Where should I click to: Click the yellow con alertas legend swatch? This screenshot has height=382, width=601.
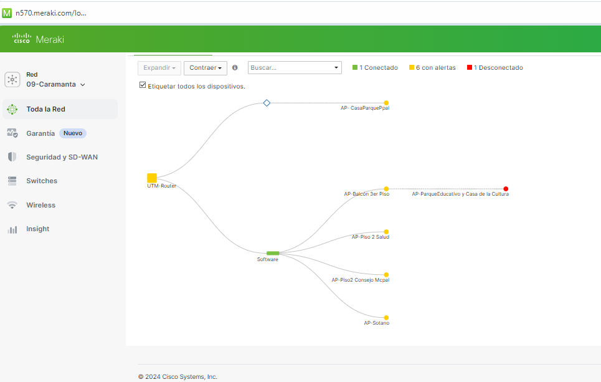[x=412, y=68]
